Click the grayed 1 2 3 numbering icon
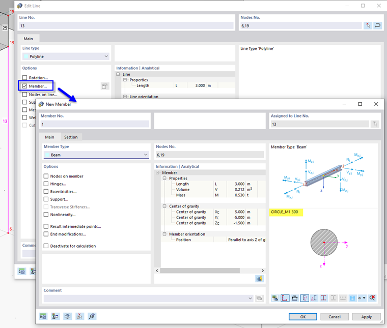The height and width of the screenshot is (328, 387). [x=343, y=298]
